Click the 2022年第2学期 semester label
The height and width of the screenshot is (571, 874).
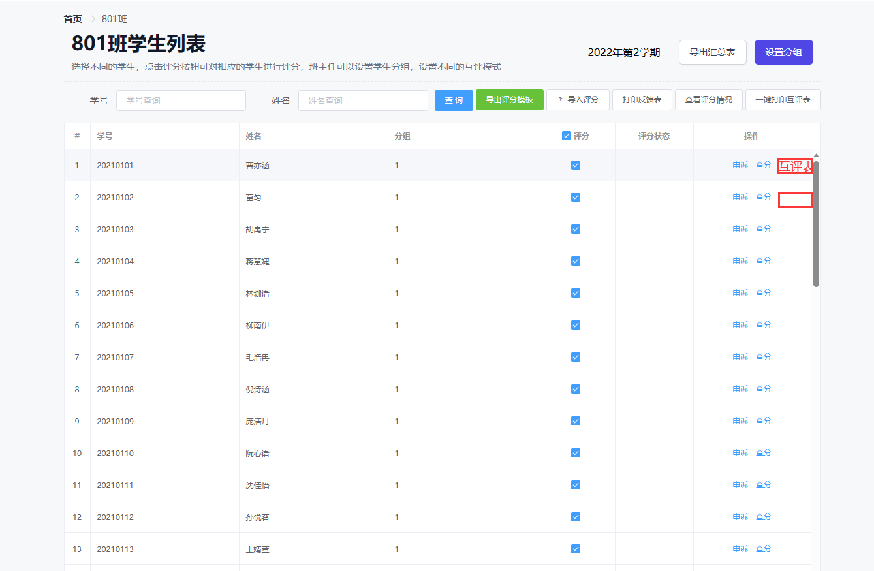[624, 52]
